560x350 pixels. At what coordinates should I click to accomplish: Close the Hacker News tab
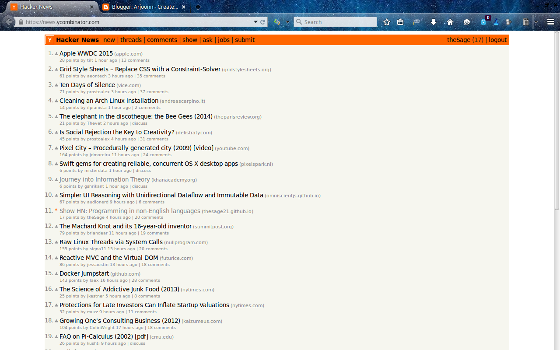coord(92,7)
